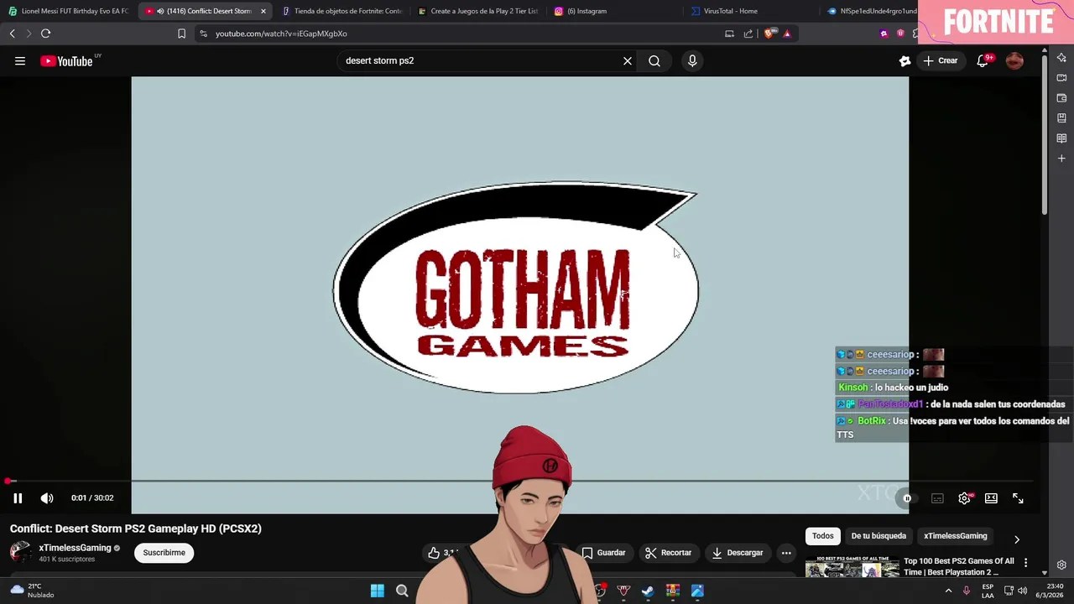The image size is (1074, 604).
Task: Open the Crear upload button
Action: [941, 60]
